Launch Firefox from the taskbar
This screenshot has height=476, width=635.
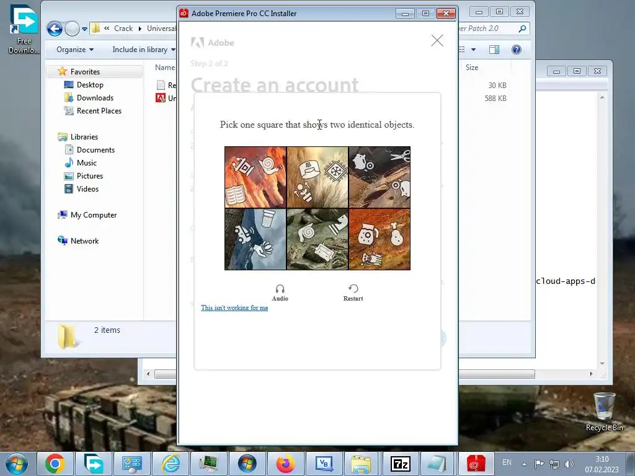pyautogui.click(x=285, y=464)
